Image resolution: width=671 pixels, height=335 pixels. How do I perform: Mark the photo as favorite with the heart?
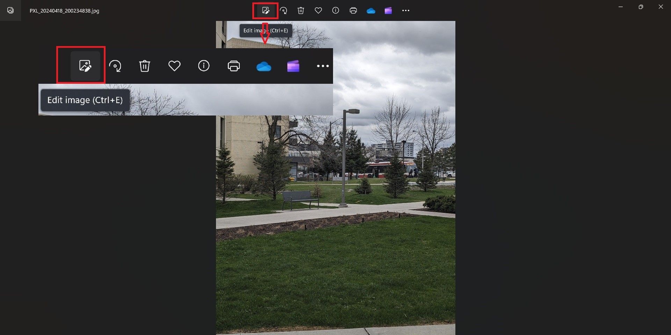tap(318, 10)
